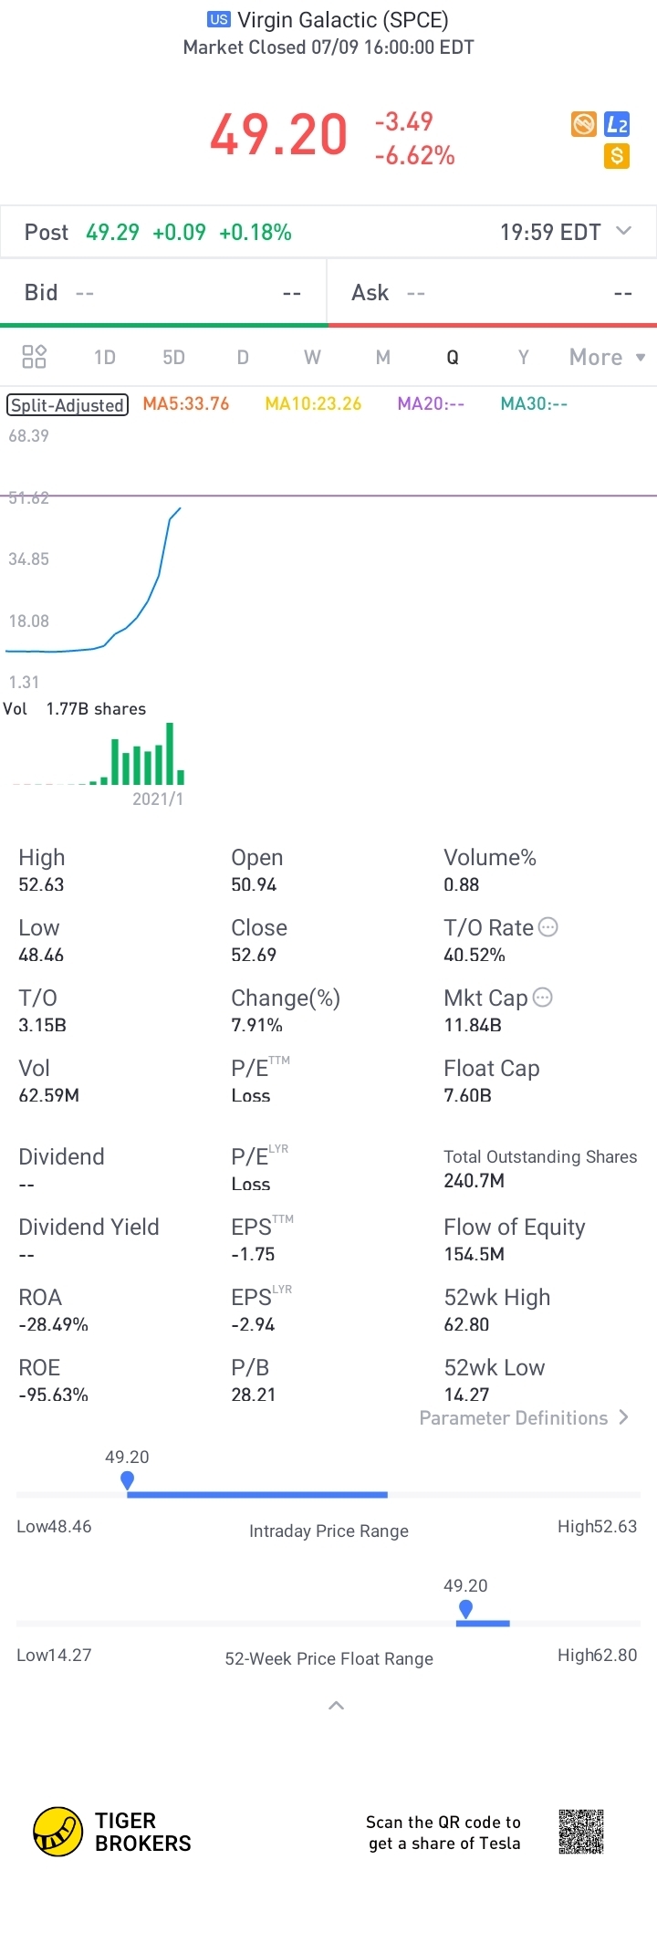This screenshot has height=1933, width=657.
Task: Select the Y yearly chart tab
Action: click(523, 357)
